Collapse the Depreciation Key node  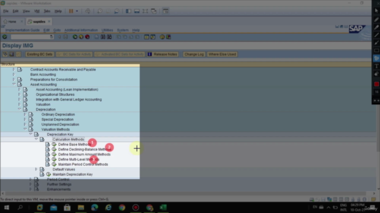click(31, 134)
